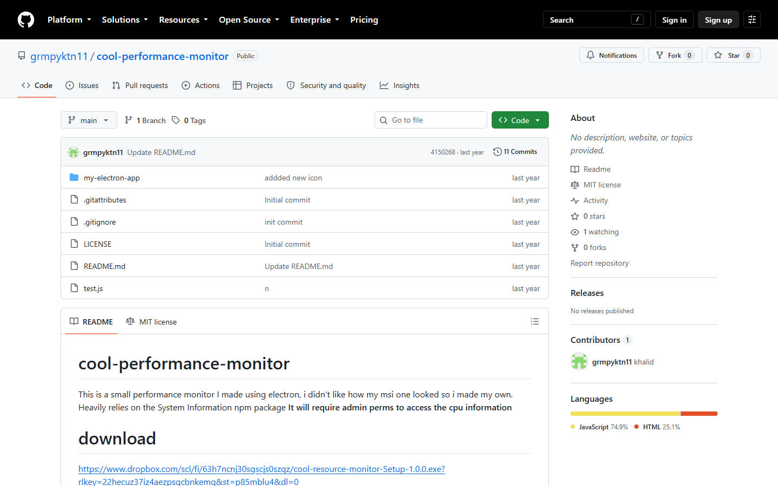Click the JavaScript yellow language bar
The width and height of the screenshot is (778, 486).
pyautogui.click(x=626, y=414)
